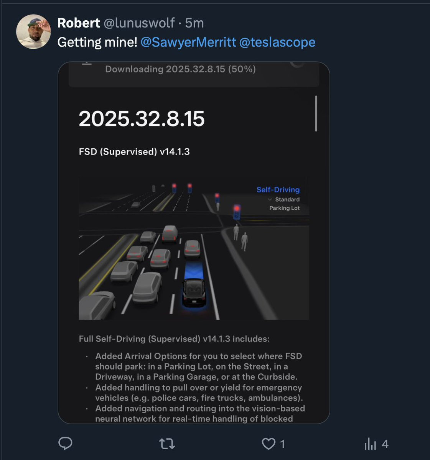Screen dimensions: 430x460
Task: Open the Self-Driving label in visualization
Action: tap(278, 189)
